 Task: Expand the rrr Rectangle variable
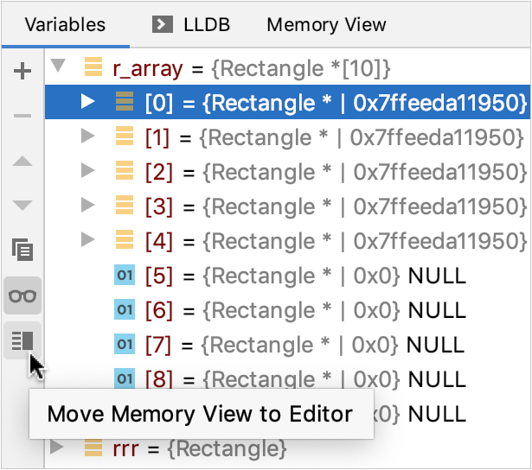pyautogui.click(x=57, y=448)
